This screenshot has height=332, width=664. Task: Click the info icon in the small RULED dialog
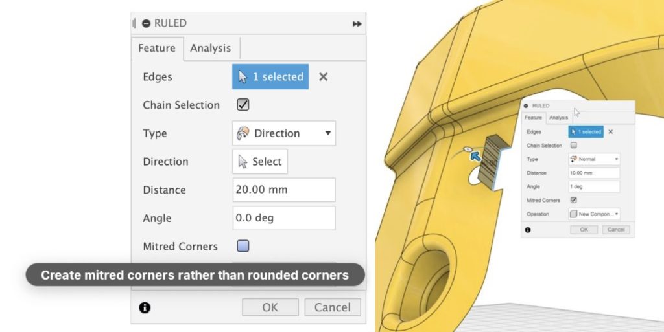point(528,230)
